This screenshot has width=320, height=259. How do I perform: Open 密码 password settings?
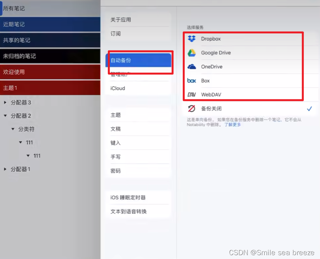[138, 171]
